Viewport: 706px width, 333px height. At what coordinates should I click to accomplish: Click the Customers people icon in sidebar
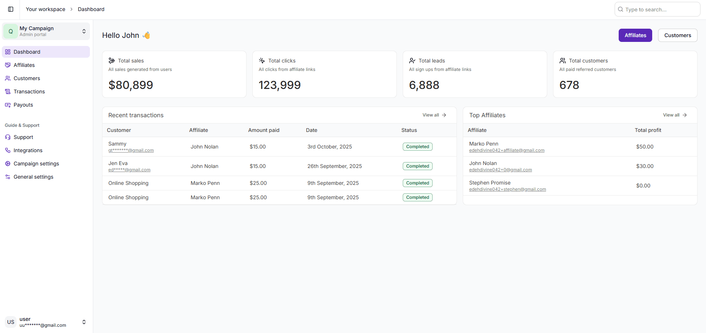point(8,78)
